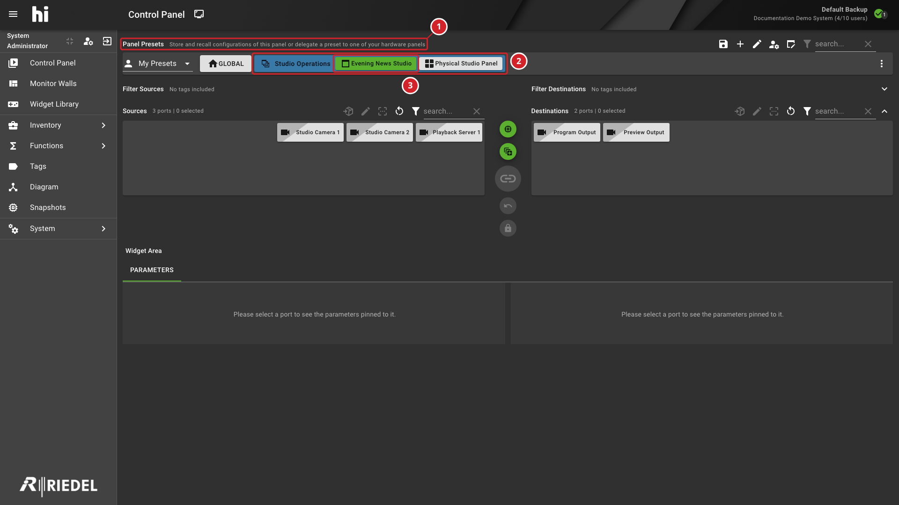899x505 pixels.
Task: Click the link connect round button
Action: (508, 179)
